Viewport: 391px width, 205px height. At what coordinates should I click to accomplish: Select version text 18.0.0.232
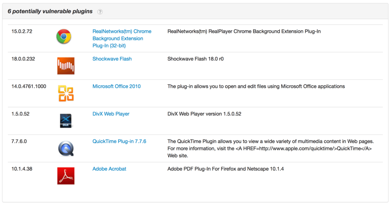23,59
